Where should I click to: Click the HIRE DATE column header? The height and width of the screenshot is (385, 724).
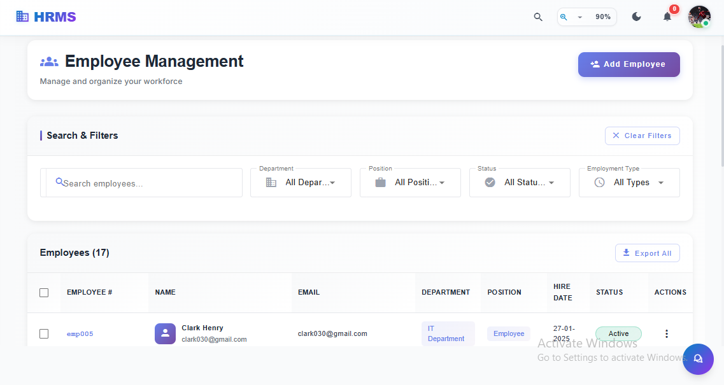pyautogui.click(x=563, y=292)
